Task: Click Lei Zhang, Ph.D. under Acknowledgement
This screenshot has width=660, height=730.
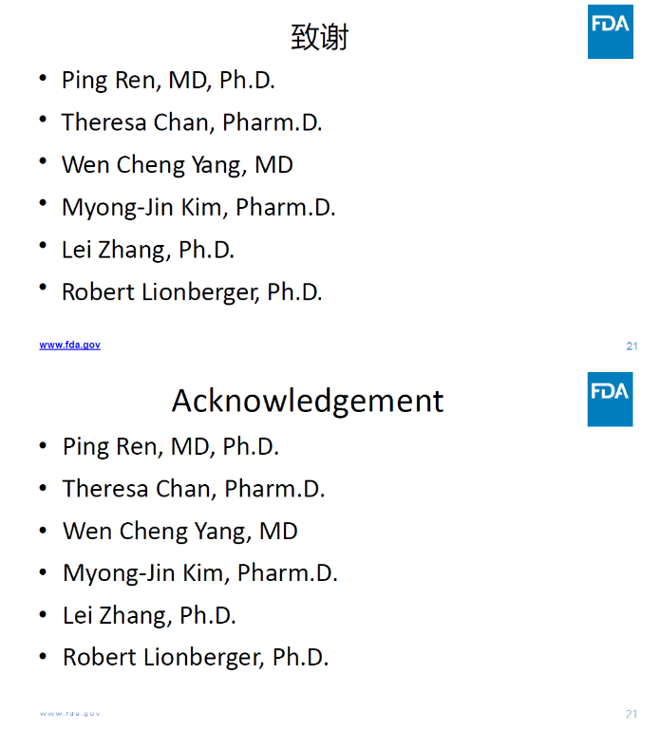Action: pos(149,615)
